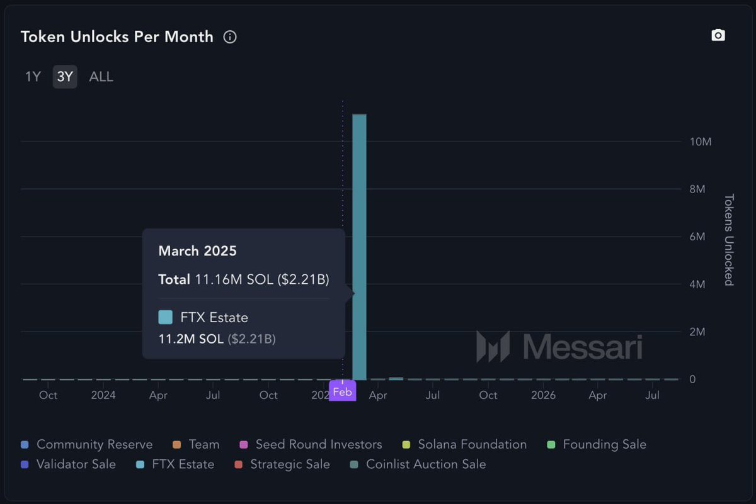Click the 6M y-axis label
756x504 pixels.
(x=697, y=237)
